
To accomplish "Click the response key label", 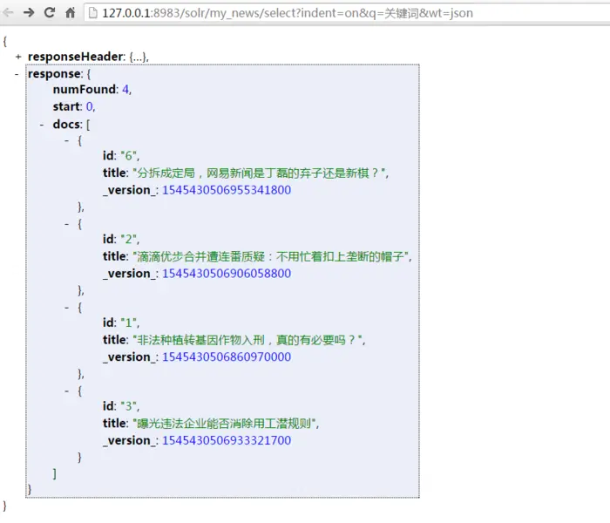I will 54,74.
